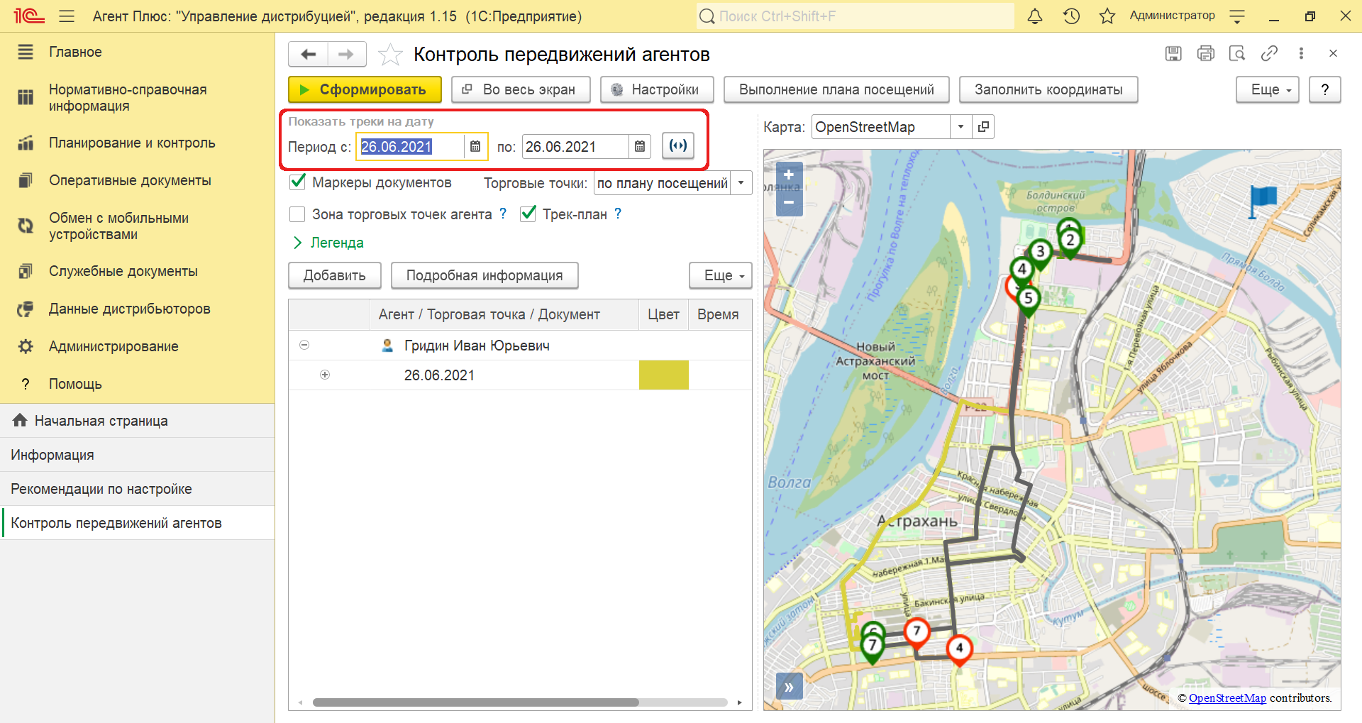Expand the Легенда section
The height and width of the screenshot is (723, 1362).
(x=328, y=243)
